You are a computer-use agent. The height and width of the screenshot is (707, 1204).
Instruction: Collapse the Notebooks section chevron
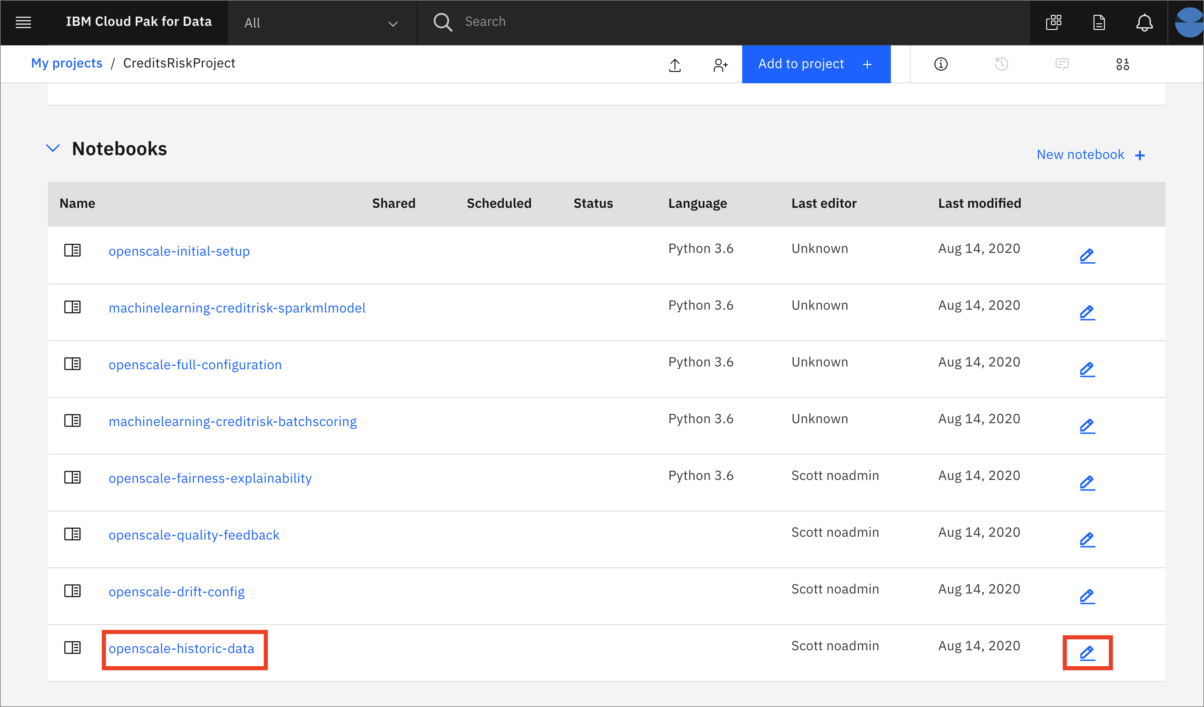pos(53,148)
